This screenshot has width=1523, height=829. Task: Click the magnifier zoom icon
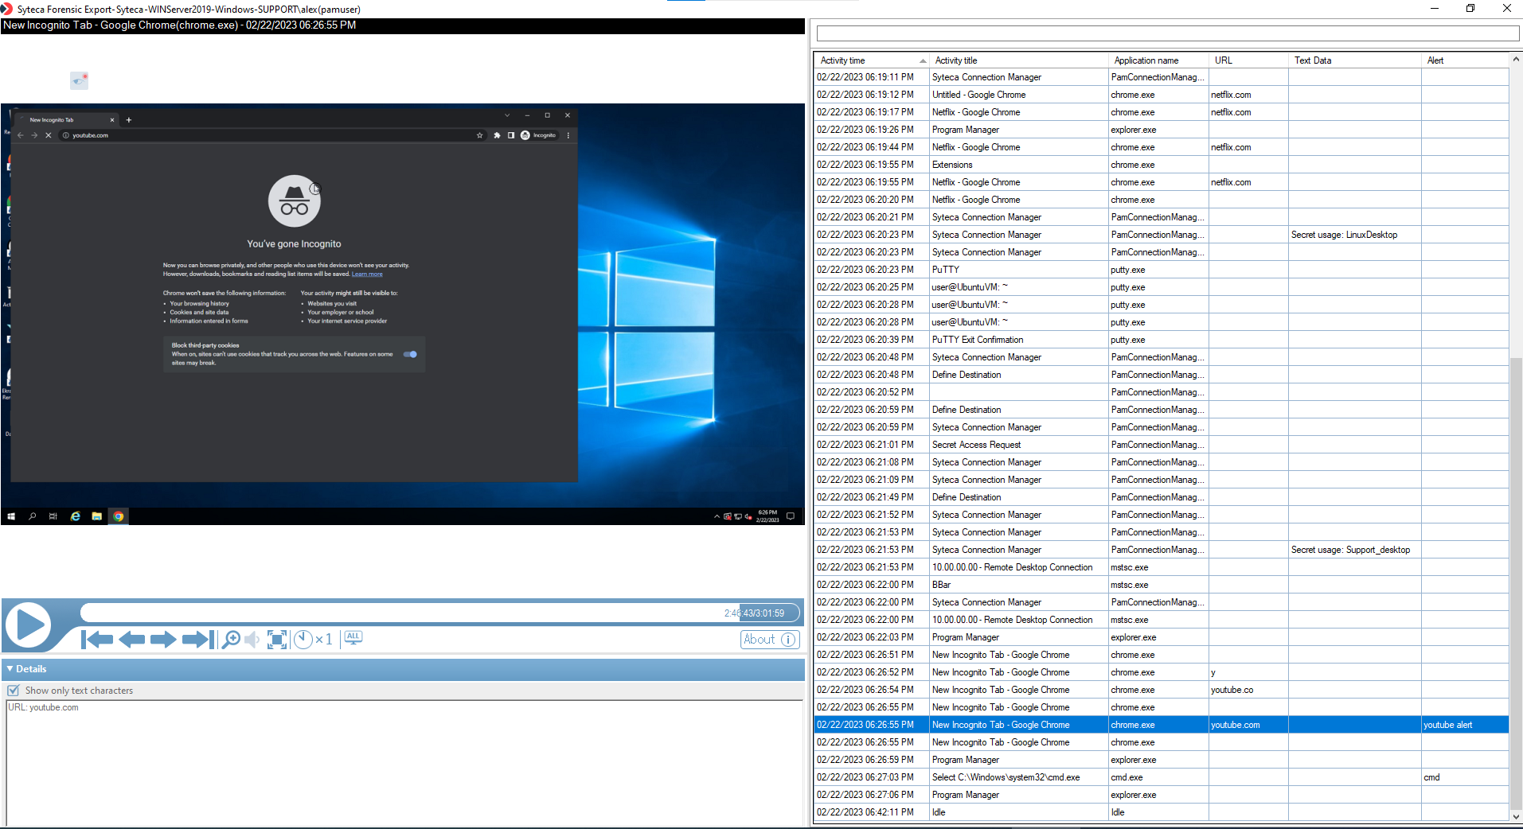231,640
